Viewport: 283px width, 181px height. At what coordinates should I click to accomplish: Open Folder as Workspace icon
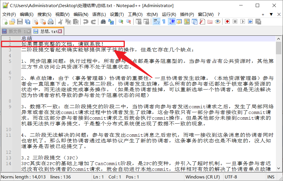(210, 22)
